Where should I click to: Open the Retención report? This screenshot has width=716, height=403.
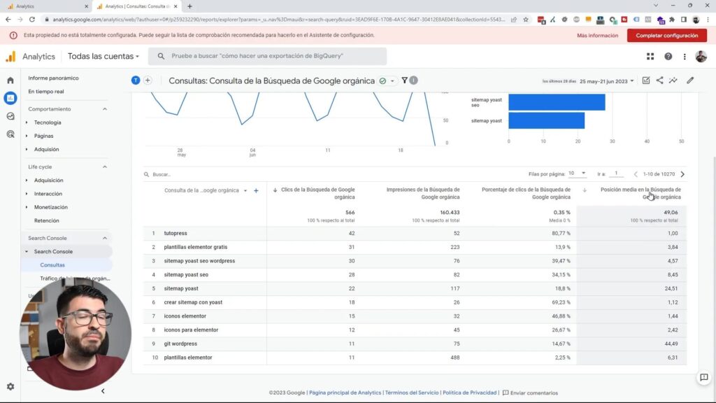[47, 220]
